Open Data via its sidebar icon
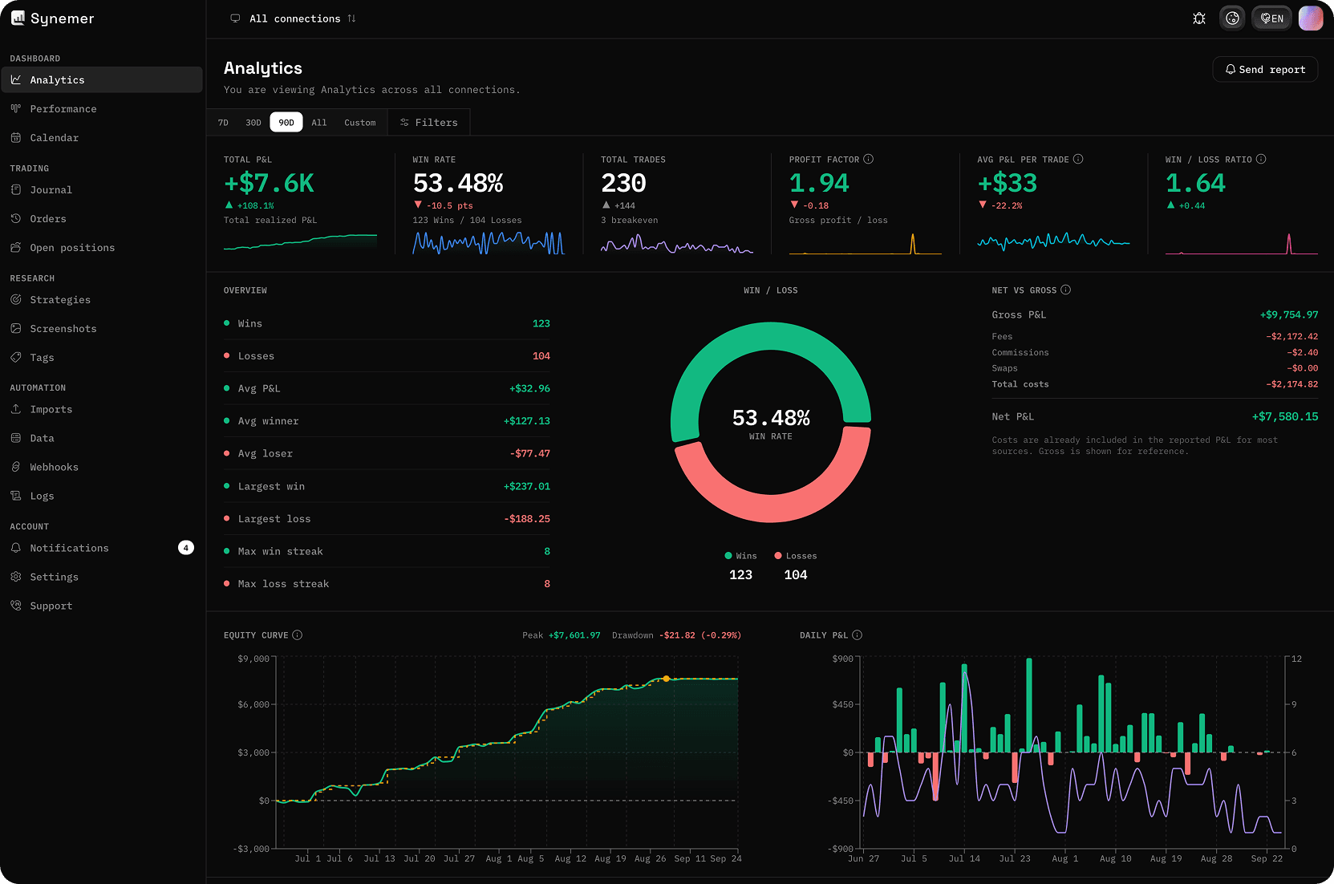This screenshot has width=1334, height=884. click(x=16, y=438)
